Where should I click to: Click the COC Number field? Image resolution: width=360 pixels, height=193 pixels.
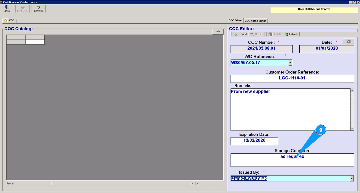click(261, 49)
